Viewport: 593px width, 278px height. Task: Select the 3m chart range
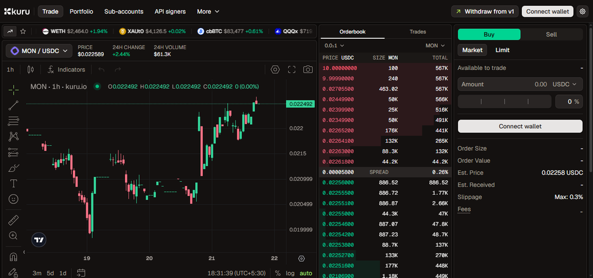[x=36, y=273]
